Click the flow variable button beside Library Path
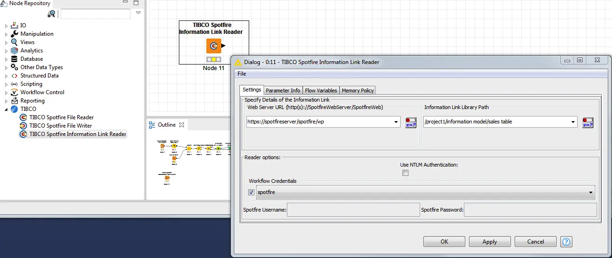The image size is (612, 258). coord(588,123)
